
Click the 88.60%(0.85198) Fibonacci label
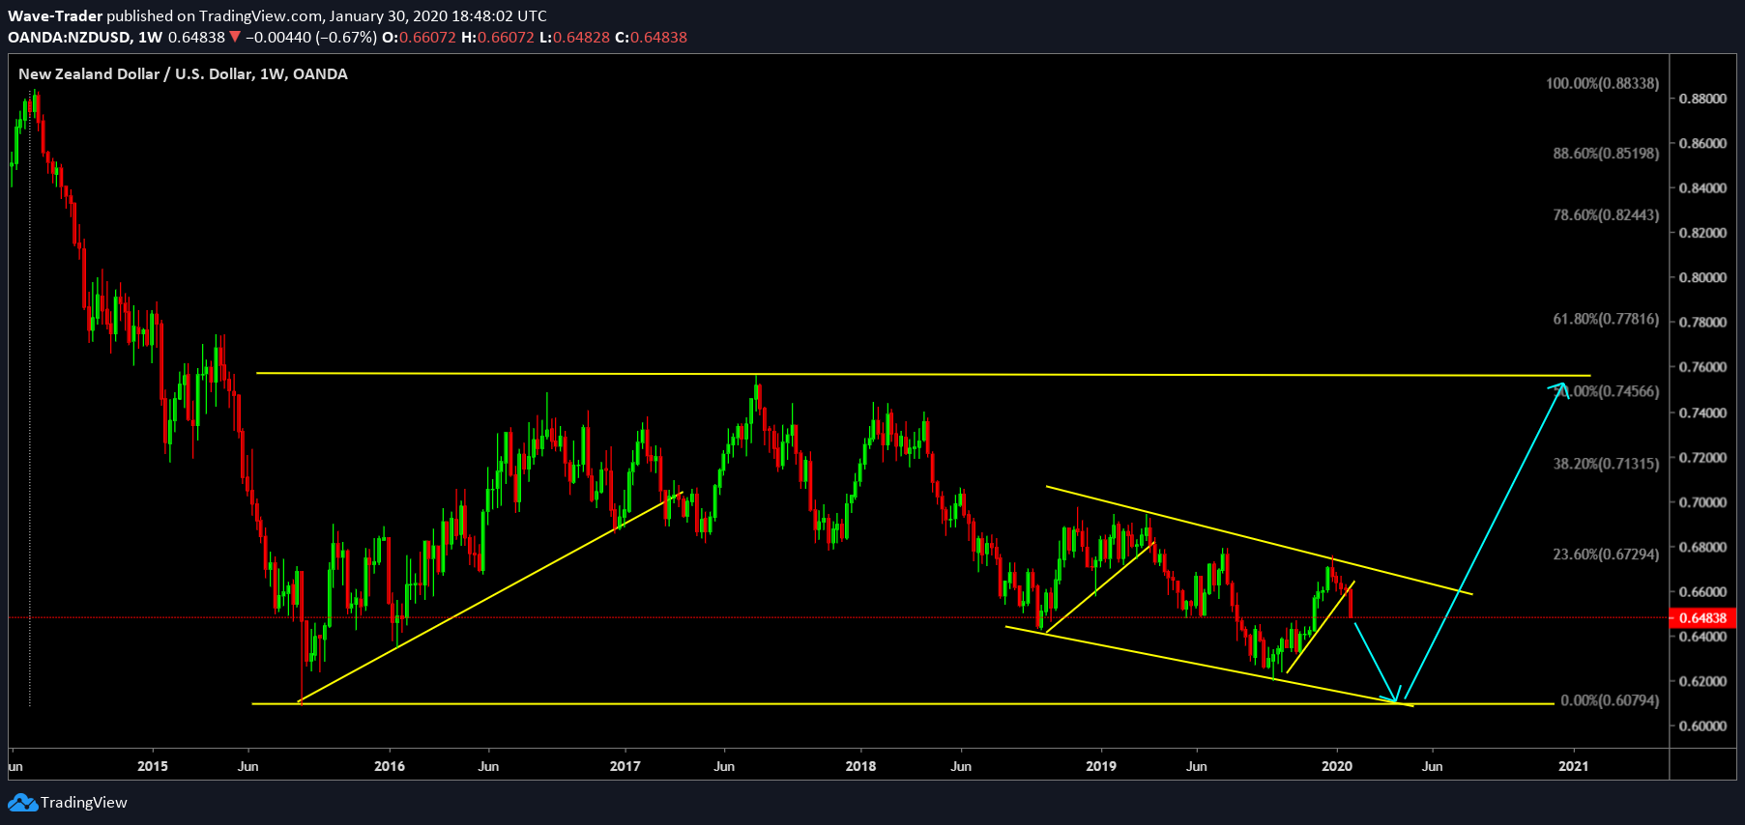pyautogui.click(x=1606, y=154)
